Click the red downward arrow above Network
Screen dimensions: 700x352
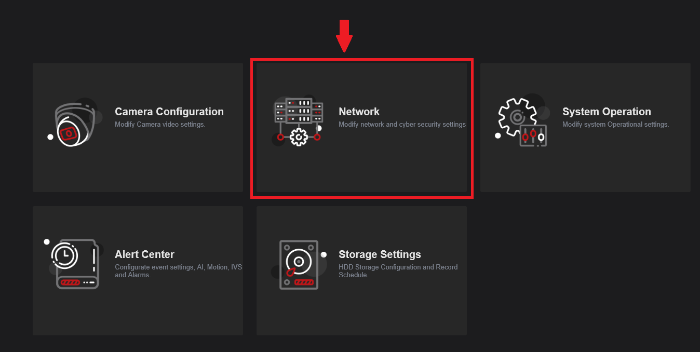click(x=344, y=36)
